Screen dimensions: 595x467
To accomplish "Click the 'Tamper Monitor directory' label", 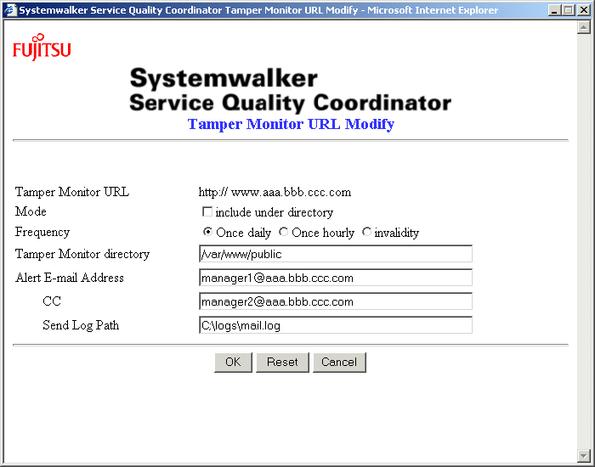I will (82, 254).
